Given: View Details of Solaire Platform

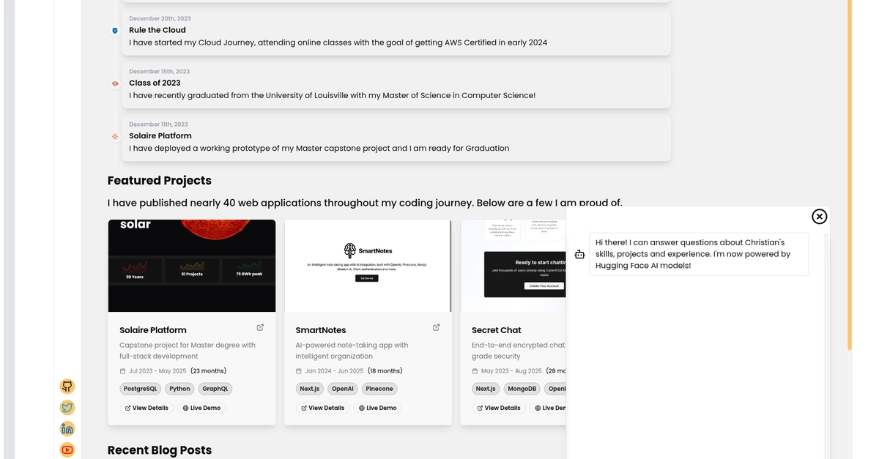Looking at the screenshot, I should tap(146, 408).
